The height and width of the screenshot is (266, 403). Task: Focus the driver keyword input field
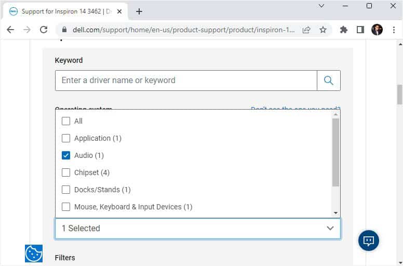(x=186, y=81)
